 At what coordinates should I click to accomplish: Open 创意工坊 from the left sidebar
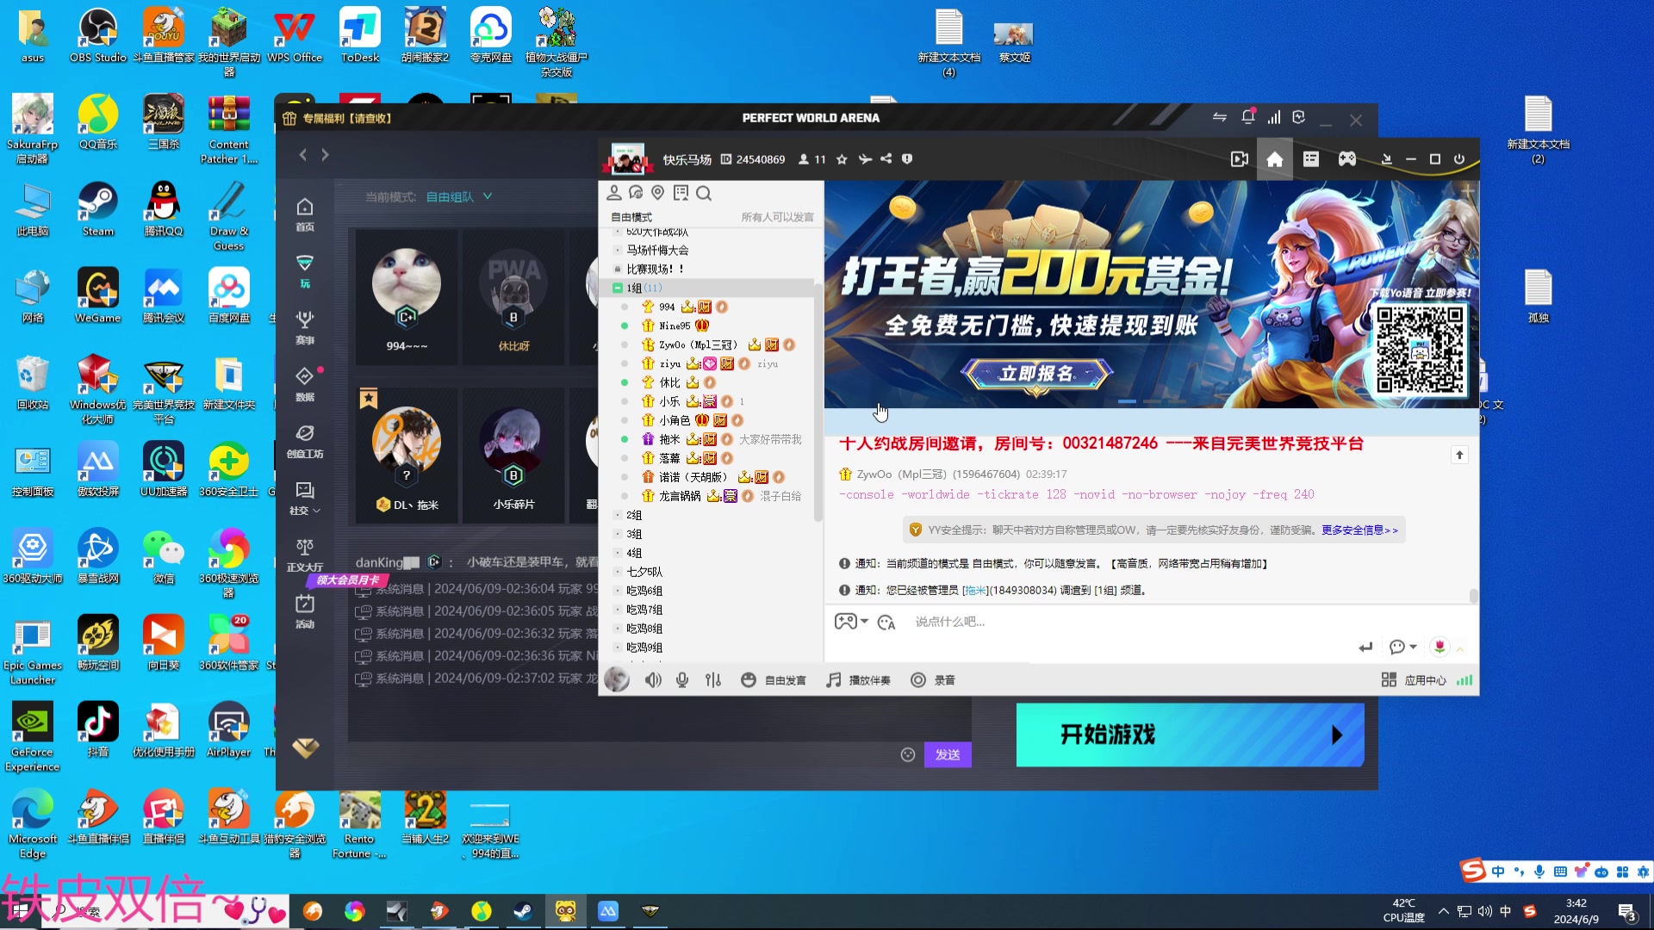(305, 441)
